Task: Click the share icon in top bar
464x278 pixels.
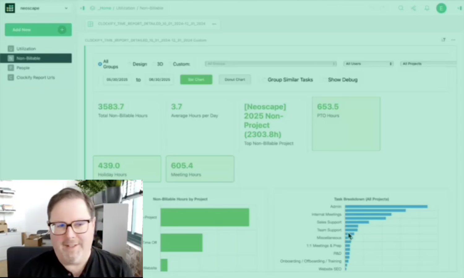Action: click(x=414, y=8)
